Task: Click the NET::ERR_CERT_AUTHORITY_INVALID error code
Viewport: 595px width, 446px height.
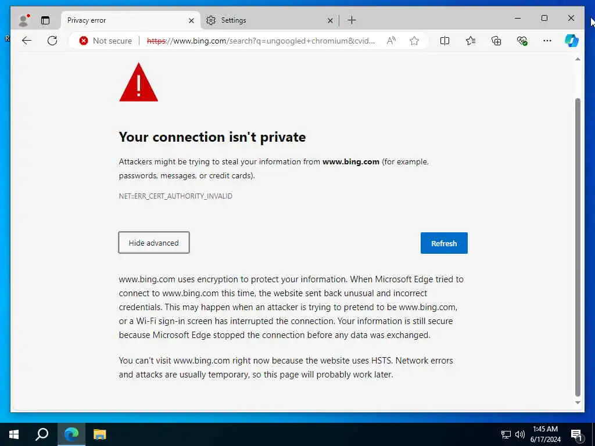Action: click(175, 196)
